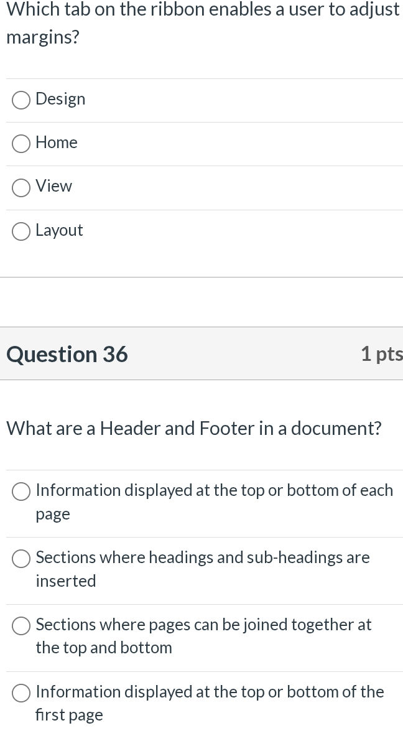
Task: Click the Layout answer label text
Action: [x=59, y=230]
